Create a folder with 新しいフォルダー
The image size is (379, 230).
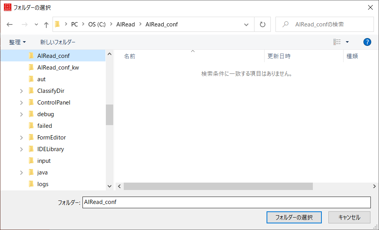[58, 42]
